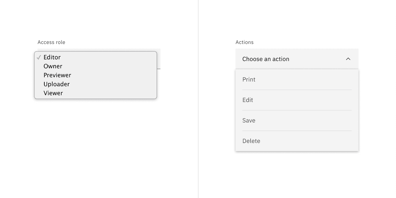The width and height of the screenshot is (396, 198).
Task: Select Uploader in the role list
Action: tap(57, 84)
